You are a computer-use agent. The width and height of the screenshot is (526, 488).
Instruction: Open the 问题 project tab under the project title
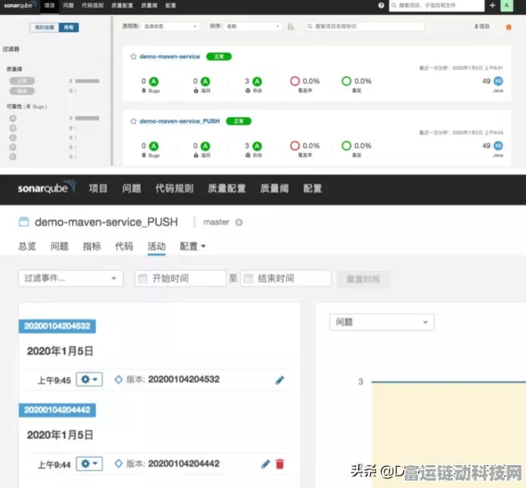coord(59,246)
